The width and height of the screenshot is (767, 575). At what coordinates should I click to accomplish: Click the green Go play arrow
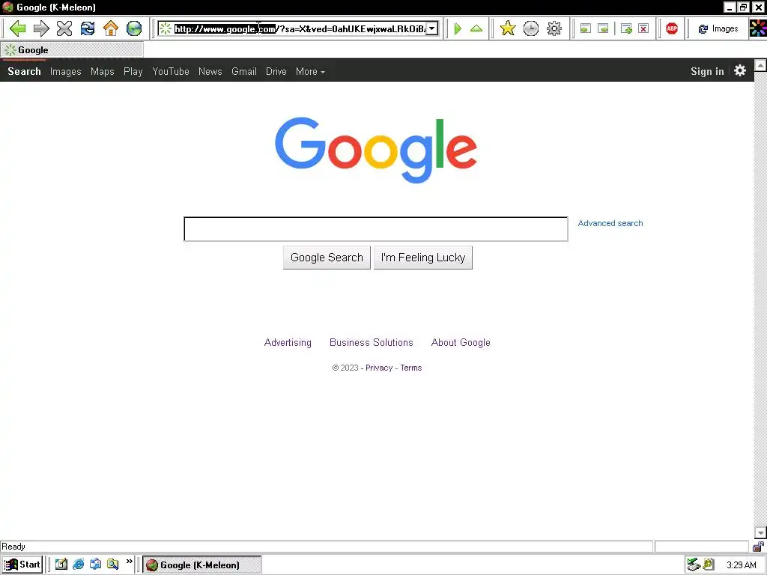458,28
